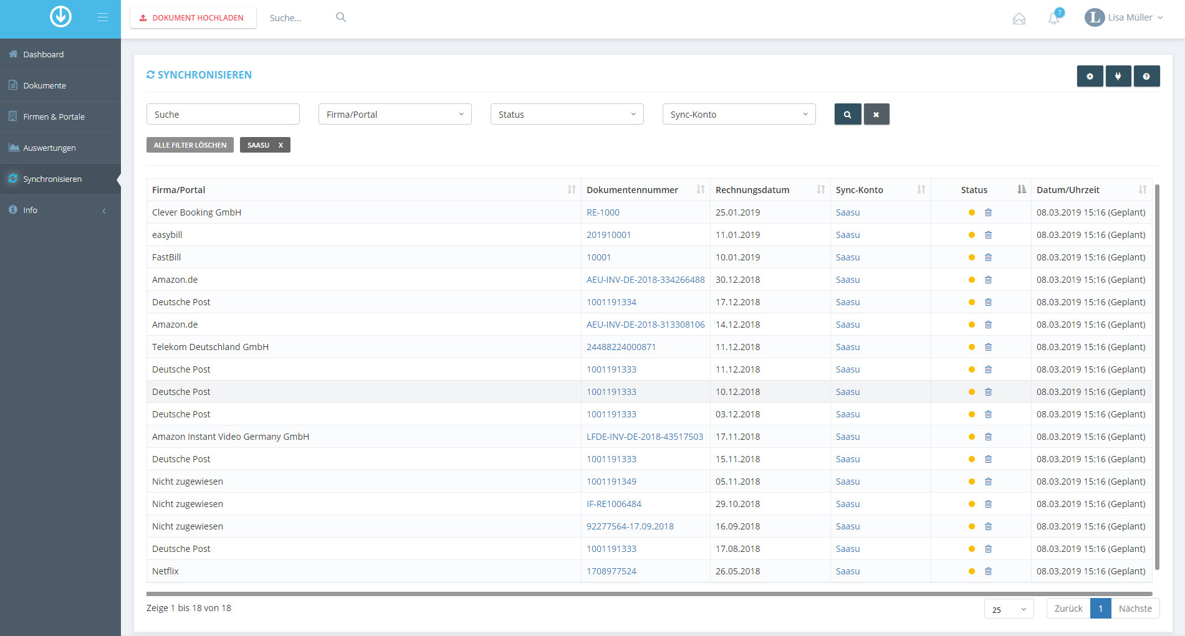This screenshot has width=1185, height=636.
Task: Click the orange status dot for easybill
Action: coord(971,235)
